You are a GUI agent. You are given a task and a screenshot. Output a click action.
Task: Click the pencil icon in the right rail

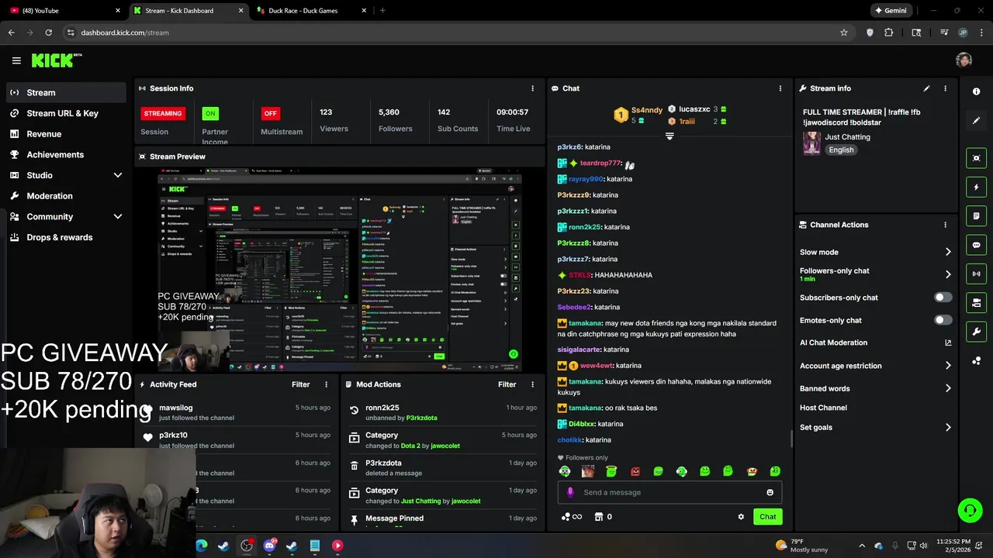pyautogui.click(x=976, y=120)
